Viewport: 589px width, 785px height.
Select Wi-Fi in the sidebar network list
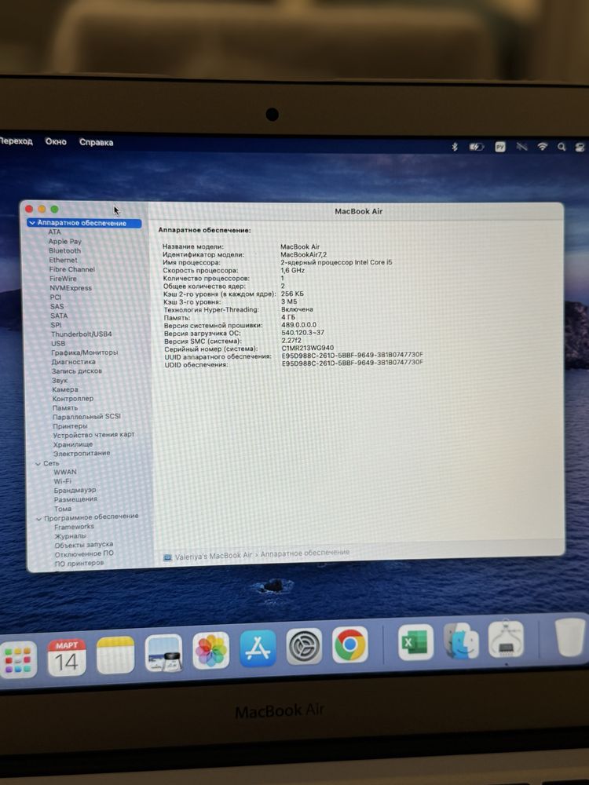(63, 481)
